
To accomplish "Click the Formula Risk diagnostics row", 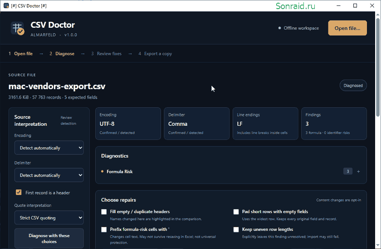I will 231,172.
